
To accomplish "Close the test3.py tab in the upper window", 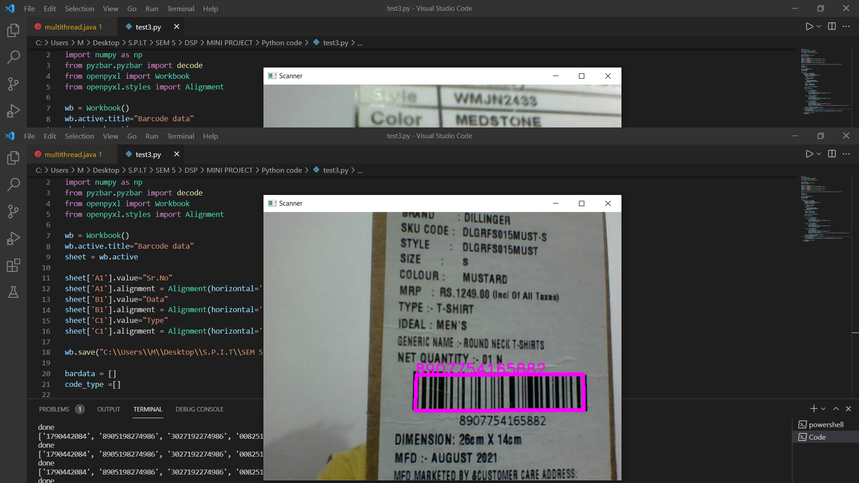I will [177, 26].
